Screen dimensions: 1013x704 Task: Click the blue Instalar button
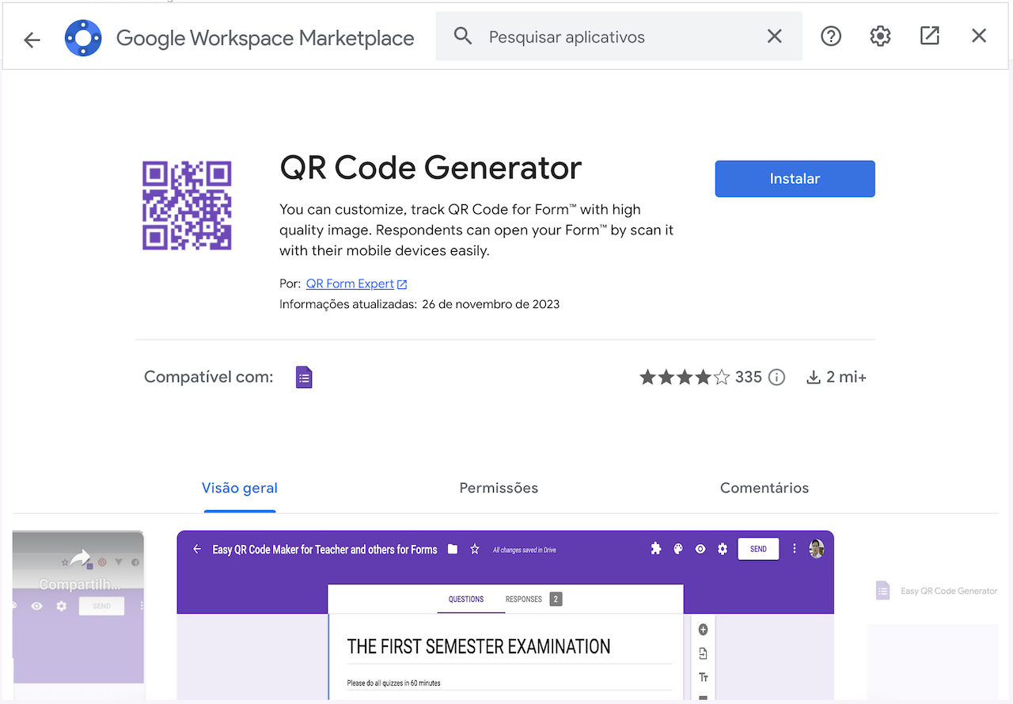[795, 179]
